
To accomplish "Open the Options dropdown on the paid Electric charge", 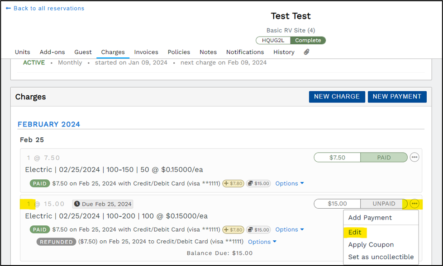I will pos(289,183).
